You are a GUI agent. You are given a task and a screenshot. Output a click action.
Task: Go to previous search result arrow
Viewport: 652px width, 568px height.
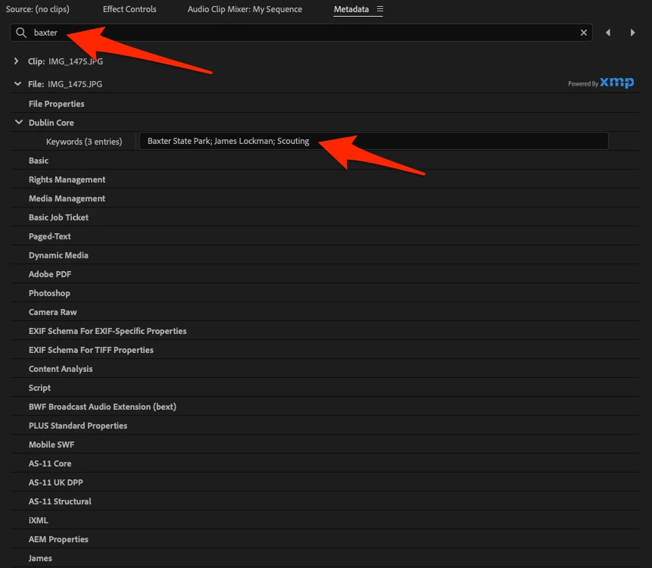pyautogui.click(x=608, y=33)
